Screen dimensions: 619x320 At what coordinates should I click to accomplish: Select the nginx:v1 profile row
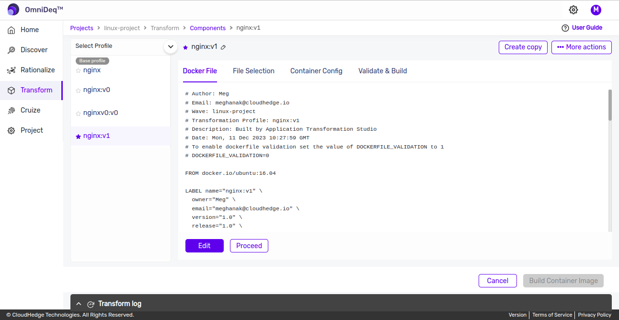pos(120,136)
